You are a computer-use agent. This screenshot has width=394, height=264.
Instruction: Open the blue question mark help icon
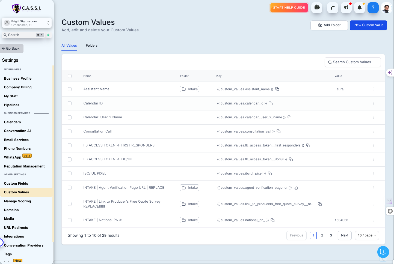[373, 8]
